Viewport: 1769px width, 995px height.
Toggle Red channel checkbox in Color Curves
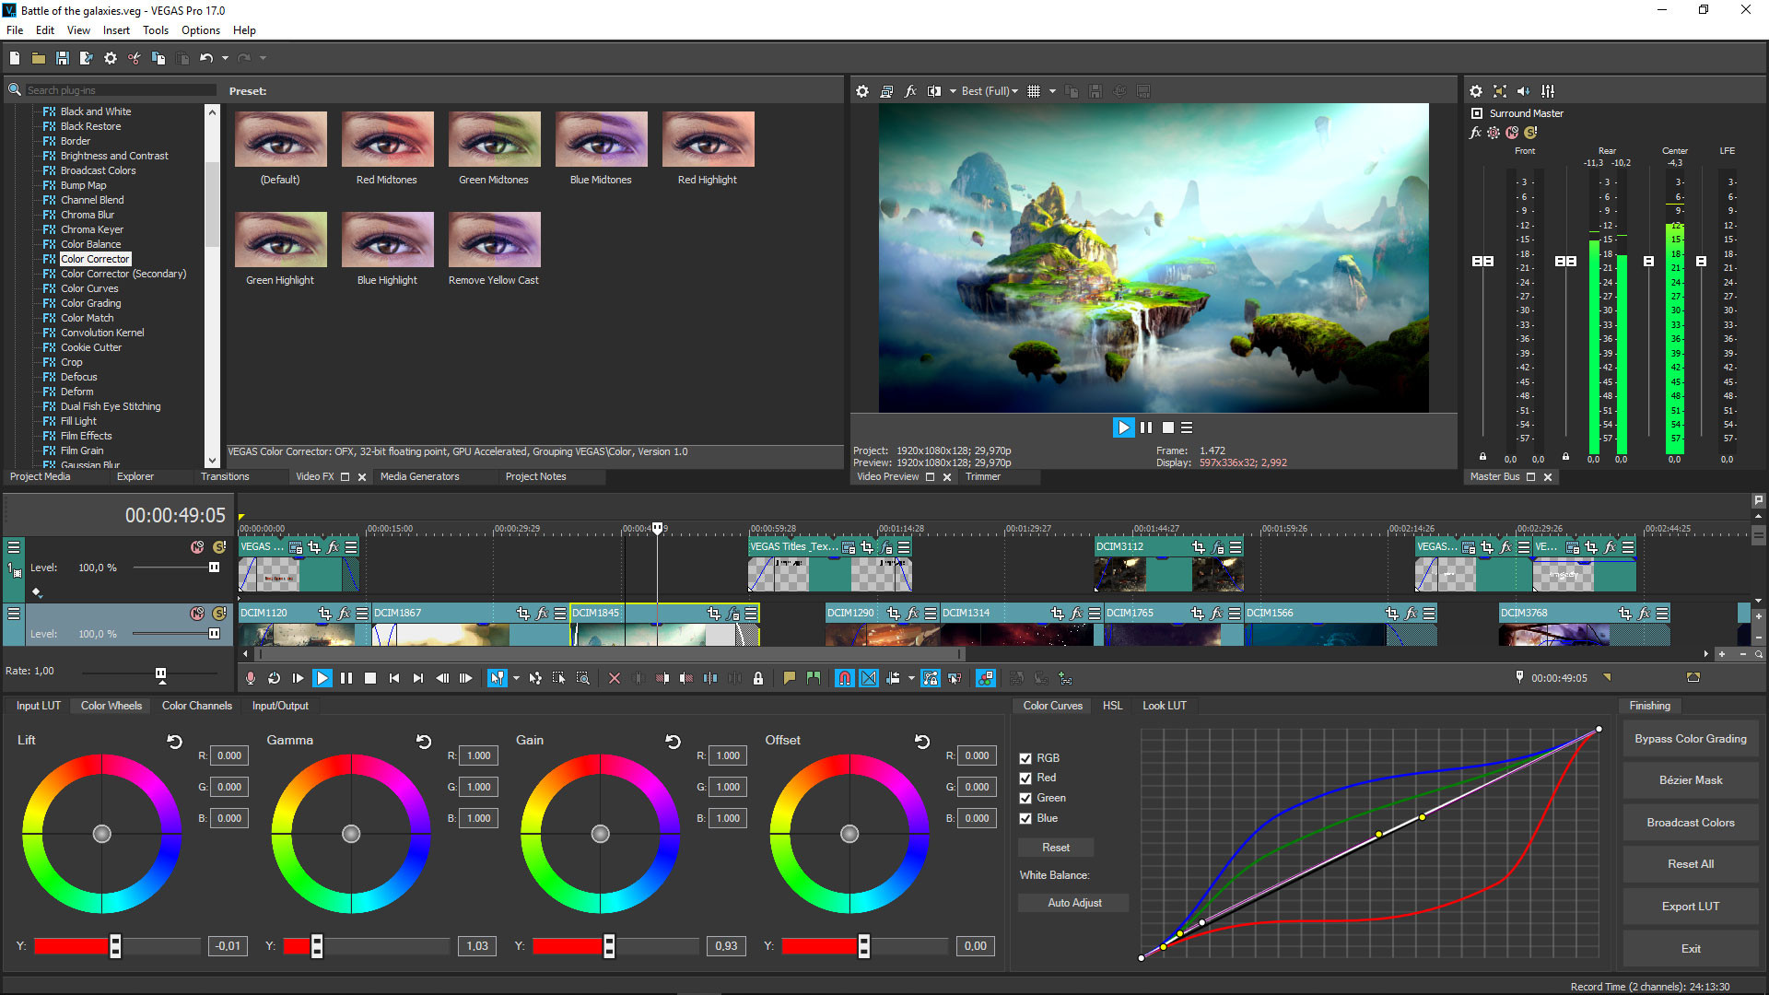[1025, 778]
